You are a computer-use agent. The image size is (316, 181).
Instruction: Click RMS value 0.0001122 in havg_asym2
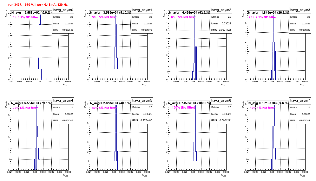225,30
